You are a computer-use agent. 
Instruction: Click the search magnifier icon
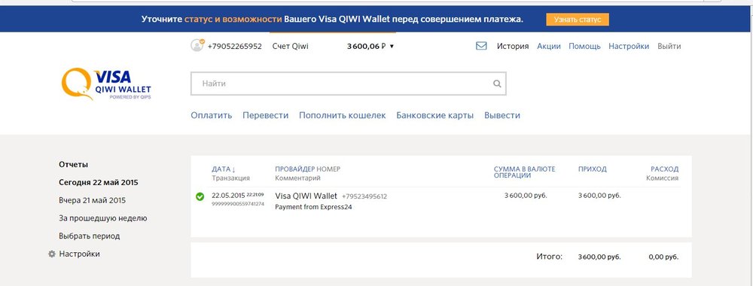(x=497, y=84)
